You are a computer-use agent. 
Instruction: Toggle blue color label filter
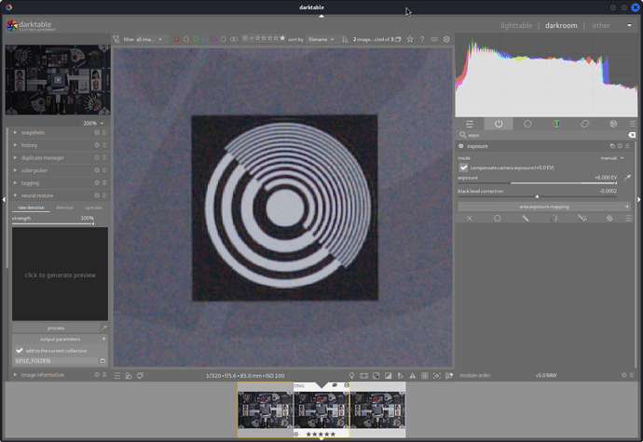[x=205, y=39]
